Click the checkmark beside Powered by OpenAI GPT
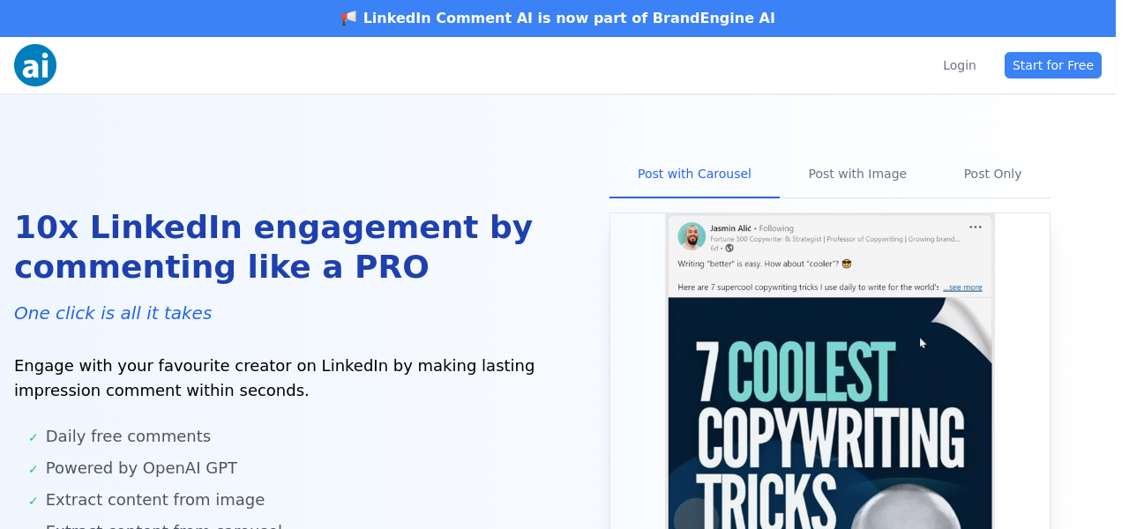This screenshot has height=529, width=1129. pos(34,469)
